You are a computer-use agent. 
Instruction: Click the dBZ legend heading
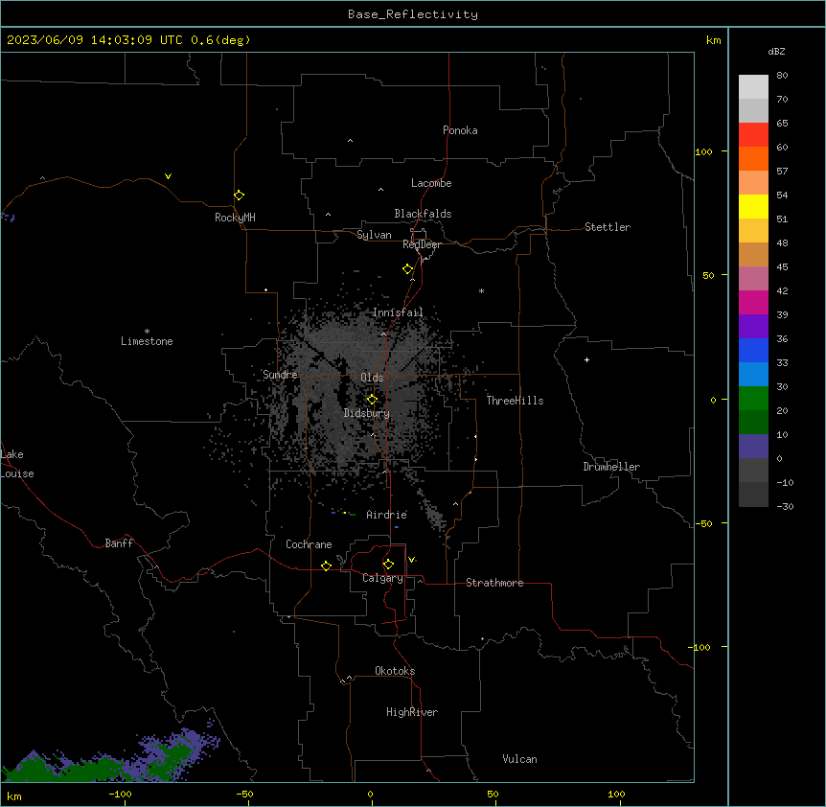coord(776,52)
